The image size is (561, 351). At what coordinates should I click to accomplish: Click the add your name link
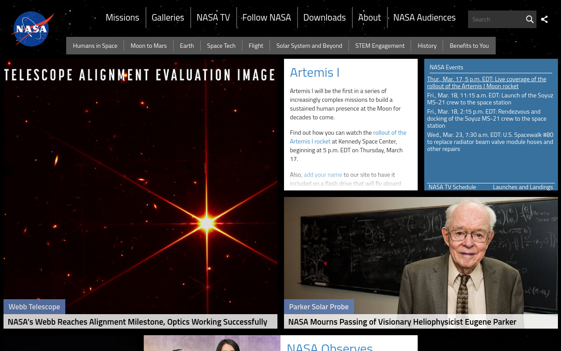(x=323, y=175)
